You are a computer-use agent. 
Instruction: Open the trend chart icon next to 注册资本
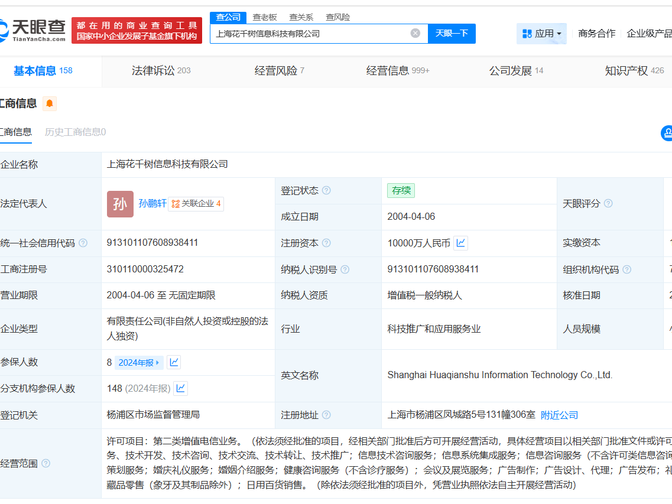point(460,242)
